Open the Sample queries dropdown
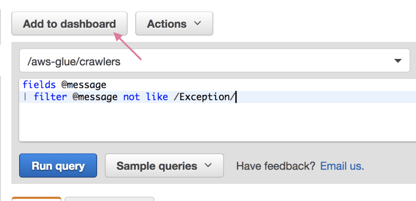The height and width of the screenshot is (201, 416). tap(164, 166)
